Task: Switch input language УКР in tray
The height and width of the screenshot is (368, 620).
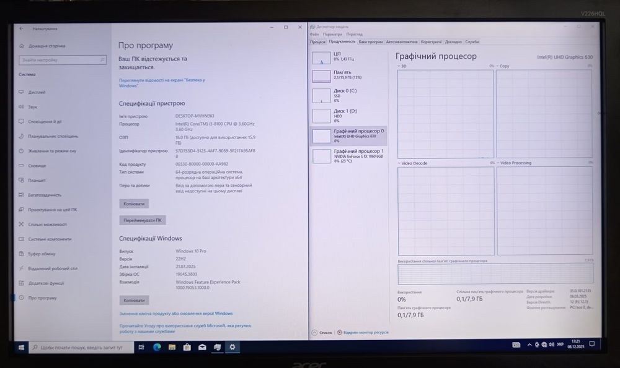Action: 560,345
